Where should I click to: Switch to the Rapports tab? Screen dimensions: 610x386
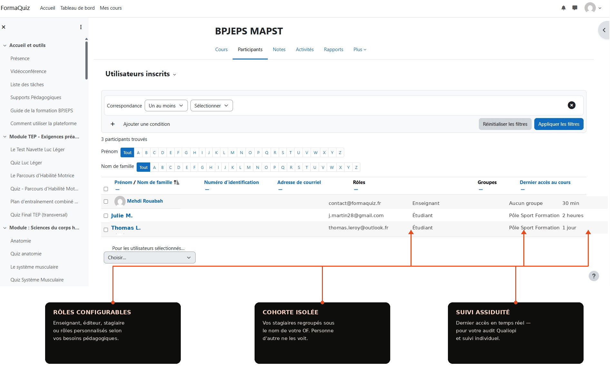(334, 49)
